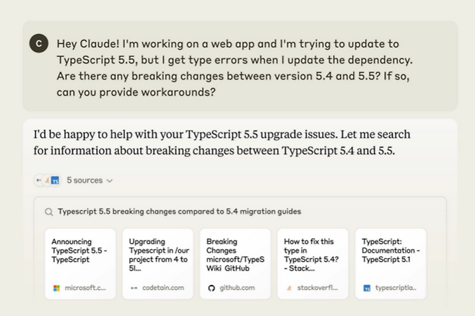Select the user's TypeScript 5.5 message bubble

point(240,64)
